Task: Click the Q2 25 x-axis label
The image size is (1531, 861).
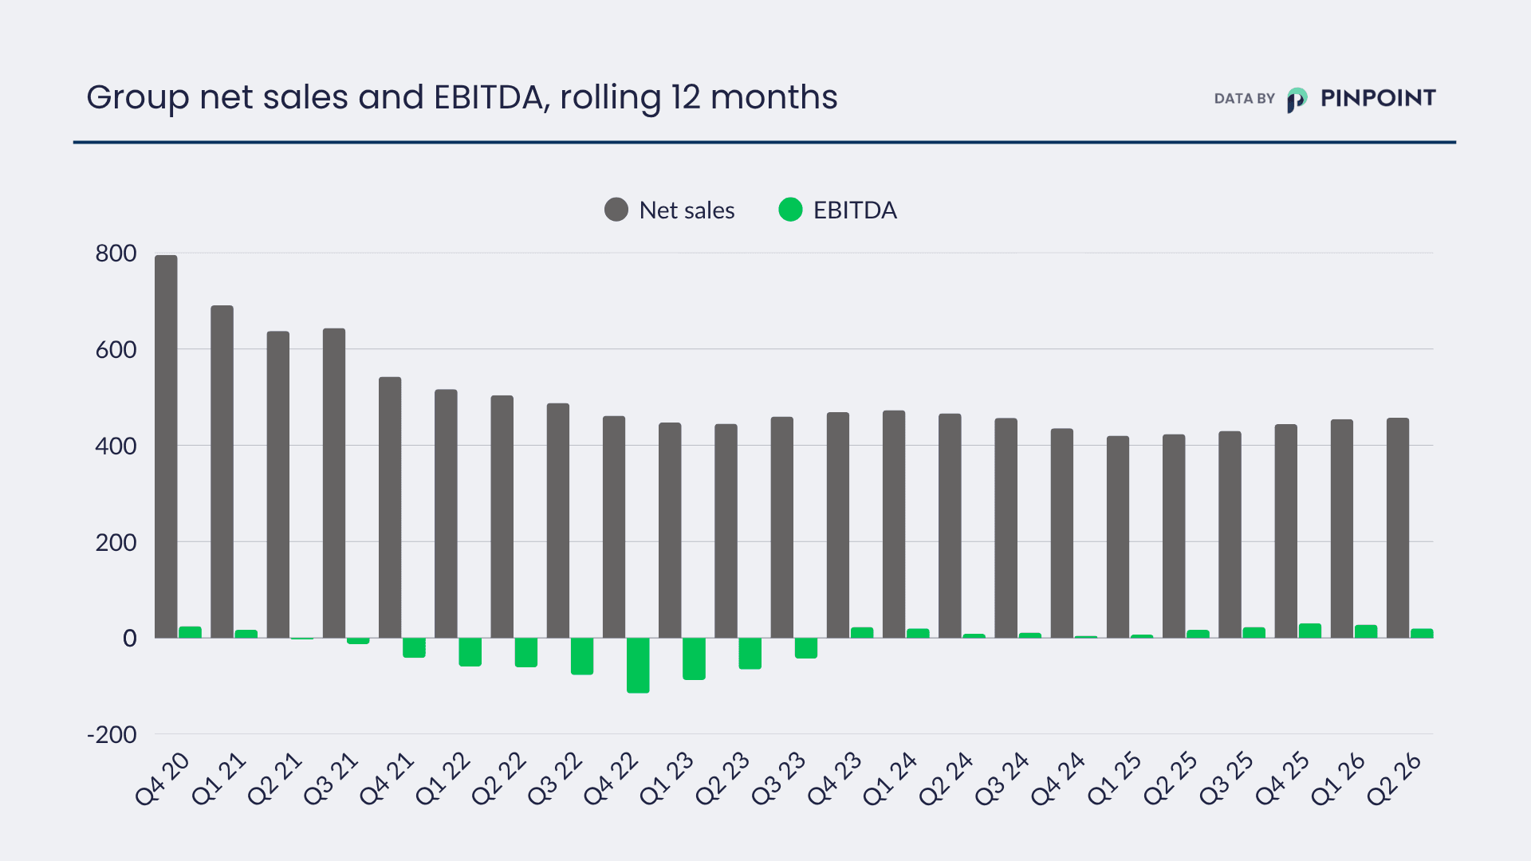Action: [x=1171, y=779]
